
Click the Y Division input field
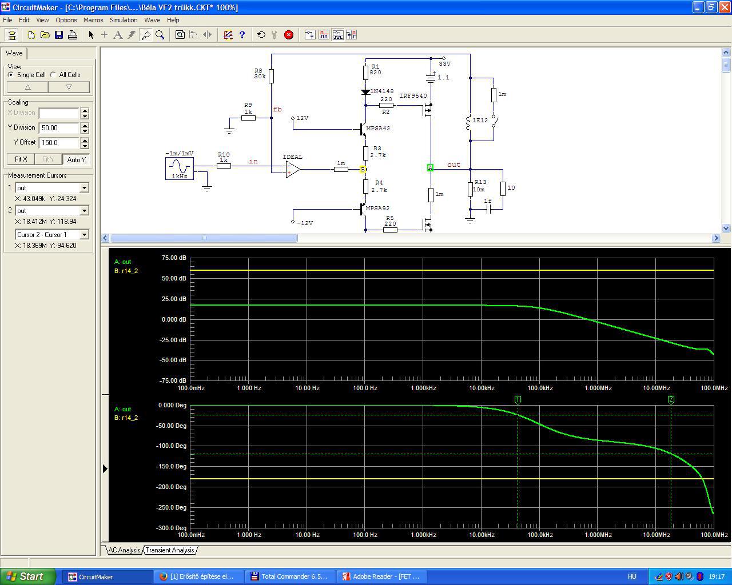(59, 128)
